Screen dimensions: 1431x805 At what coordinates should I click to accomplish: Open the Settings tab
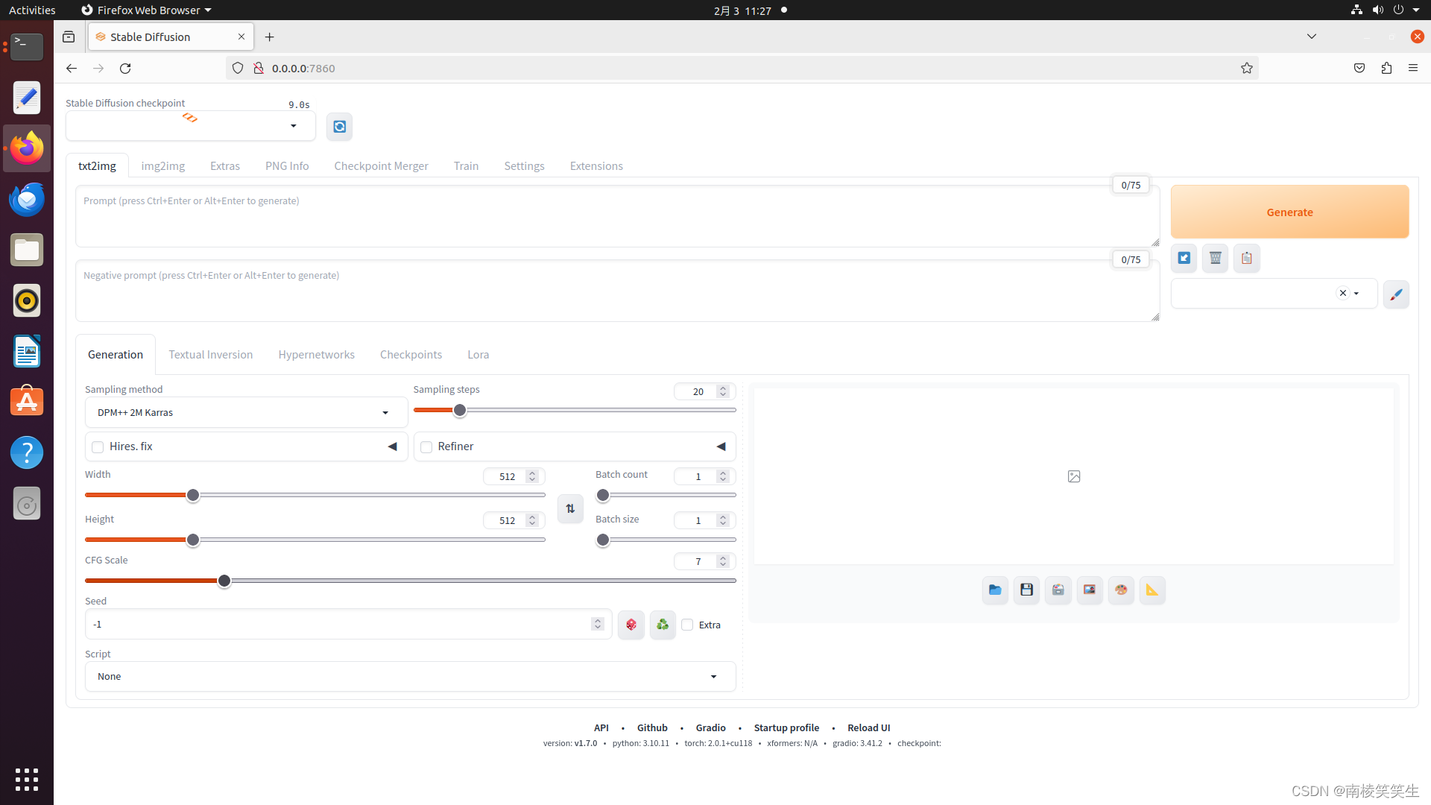pyautogui.click(x=524, y=165)
